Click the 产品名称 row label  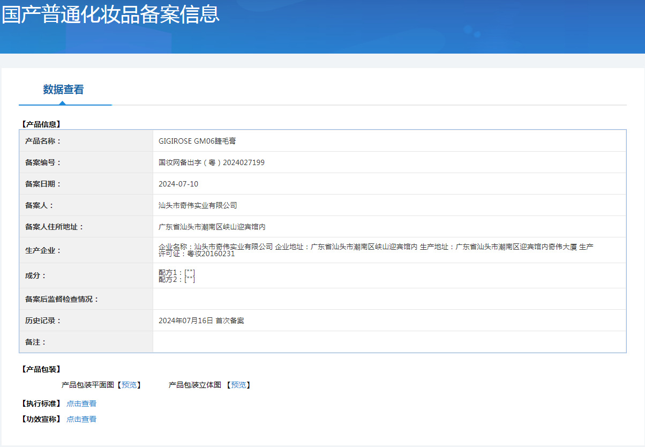(43, 141)
